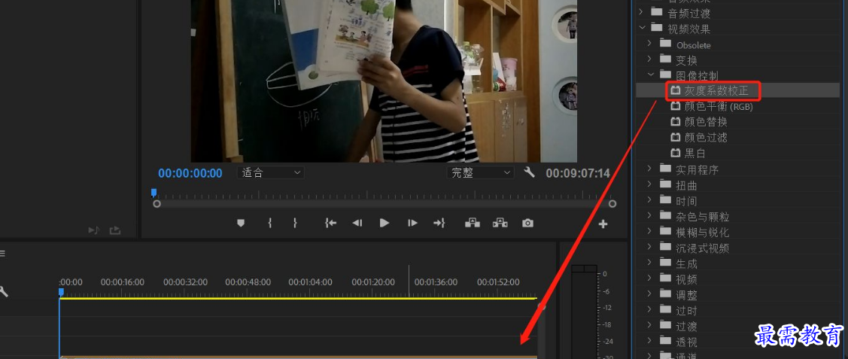Click the program monitor playhead marker
The width and height of the screenshot is (848, 359).
[153, 193]
